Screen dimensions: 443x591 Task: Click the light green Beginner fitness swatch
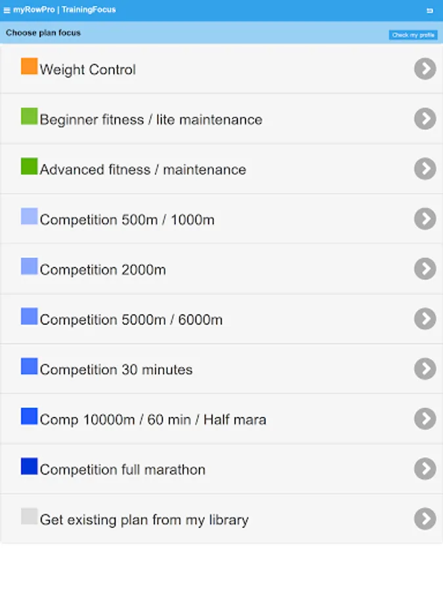[29, 116]
